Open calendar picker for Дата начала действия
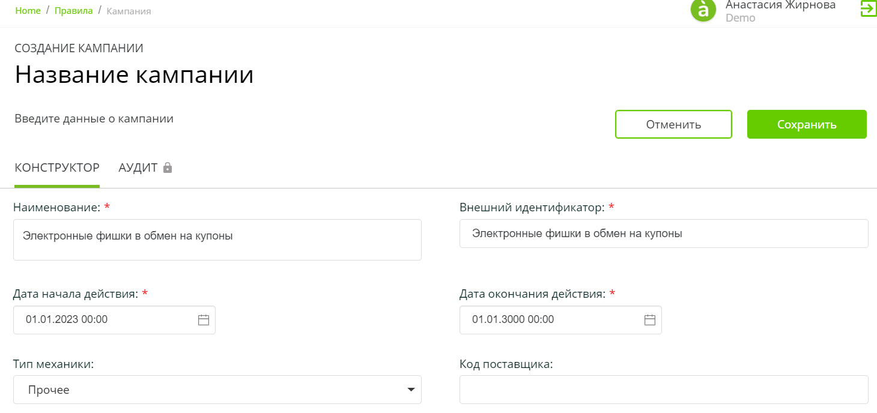This screenshot has width=877, height=413. (x=204, y=320)
